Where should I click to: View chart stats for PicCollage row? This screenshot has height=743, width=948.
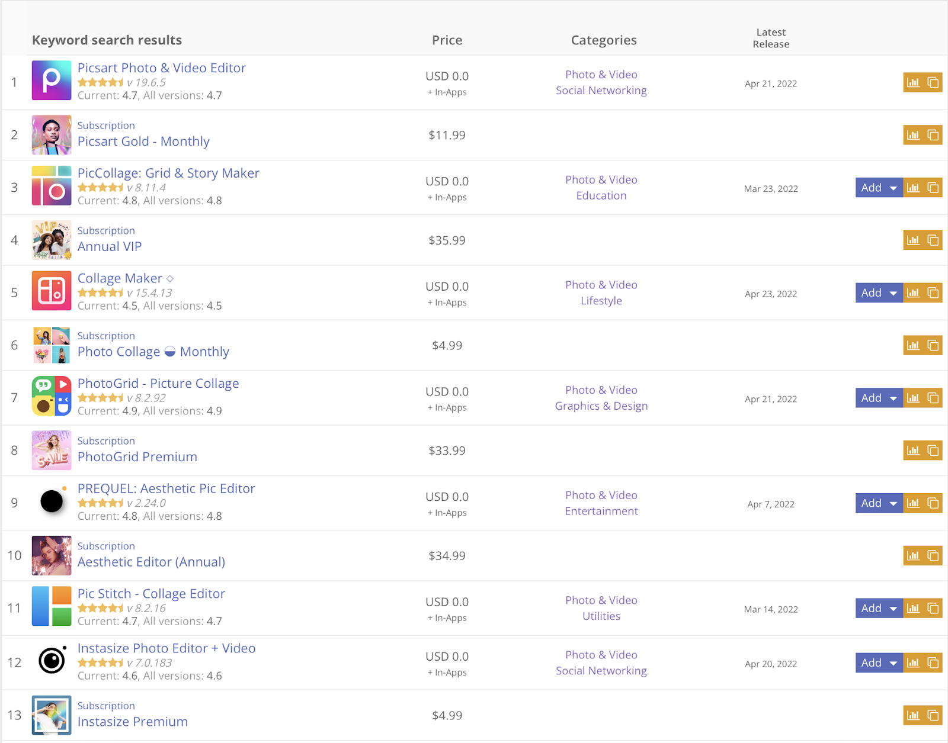pos(913,188)
